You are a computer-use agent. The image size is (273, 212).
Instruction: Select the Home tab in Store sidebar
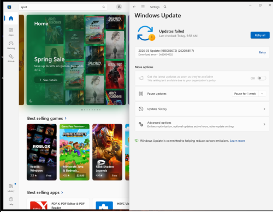[11, 19]
